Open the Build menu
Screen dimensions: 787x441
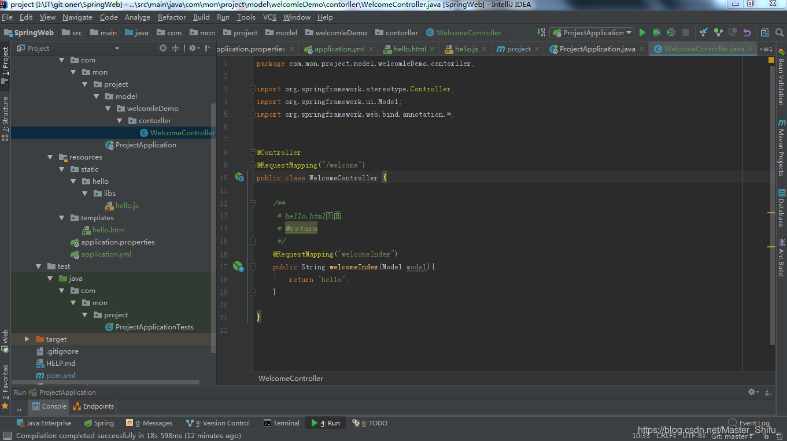click(201, 17)
